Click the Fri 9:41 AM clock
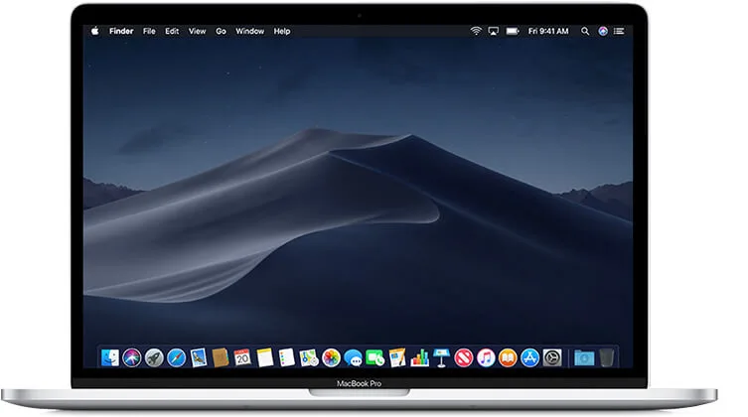 (548, 31)
